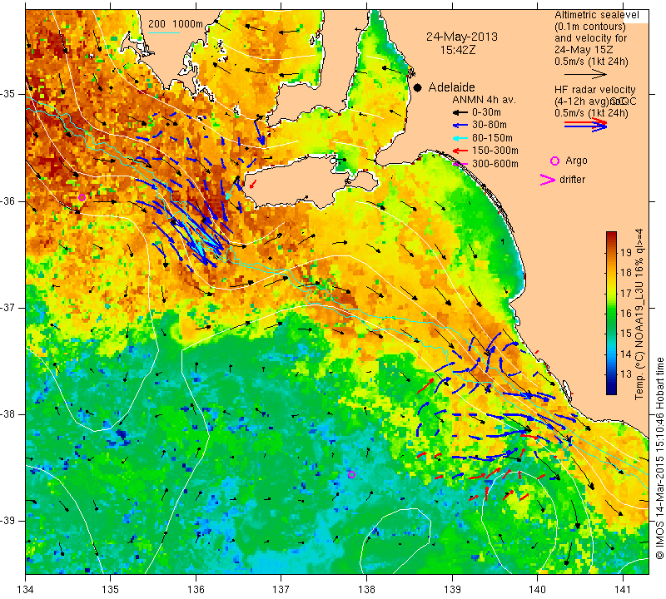The image size is (666, 599).
Task: Click the magenta Argo circle in the legend
Action: click(554, 161)
